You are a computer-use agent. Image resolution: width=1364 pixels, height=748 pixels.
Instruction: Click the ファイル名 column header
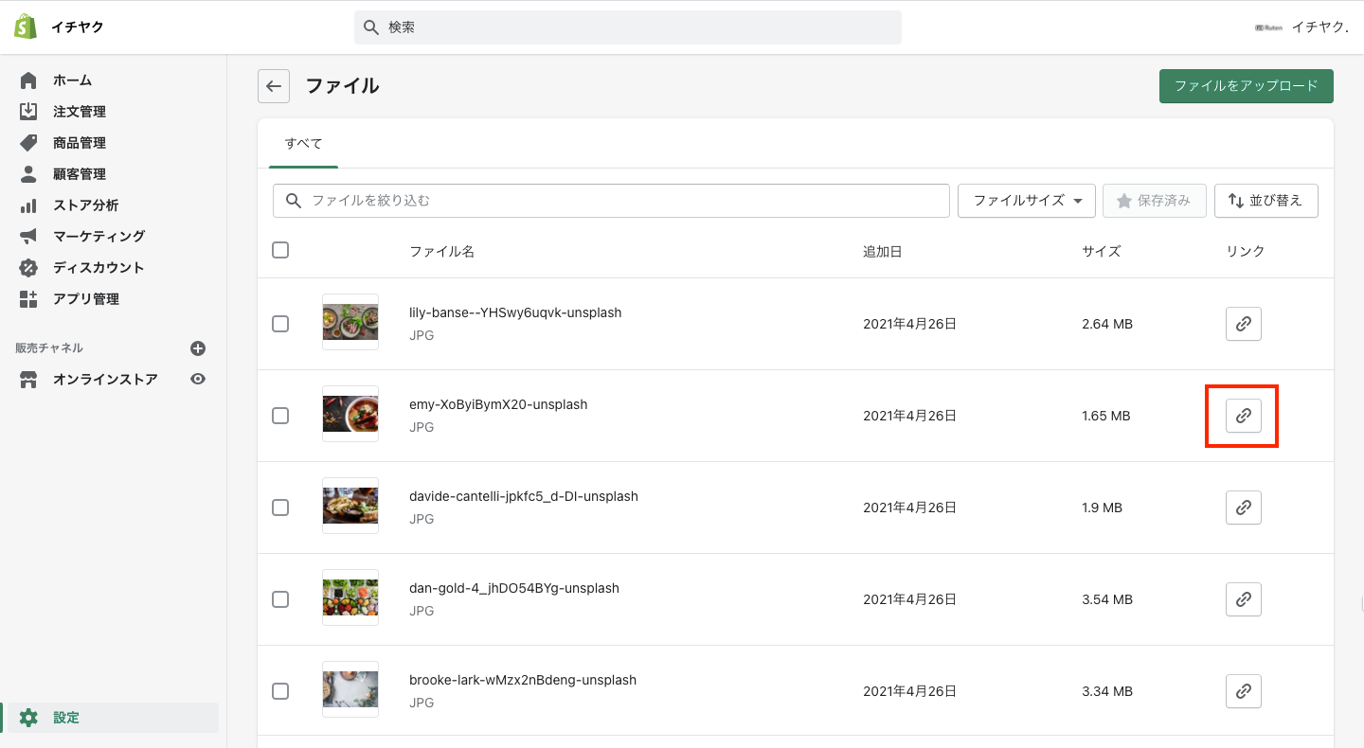click(x=441, y=252)
